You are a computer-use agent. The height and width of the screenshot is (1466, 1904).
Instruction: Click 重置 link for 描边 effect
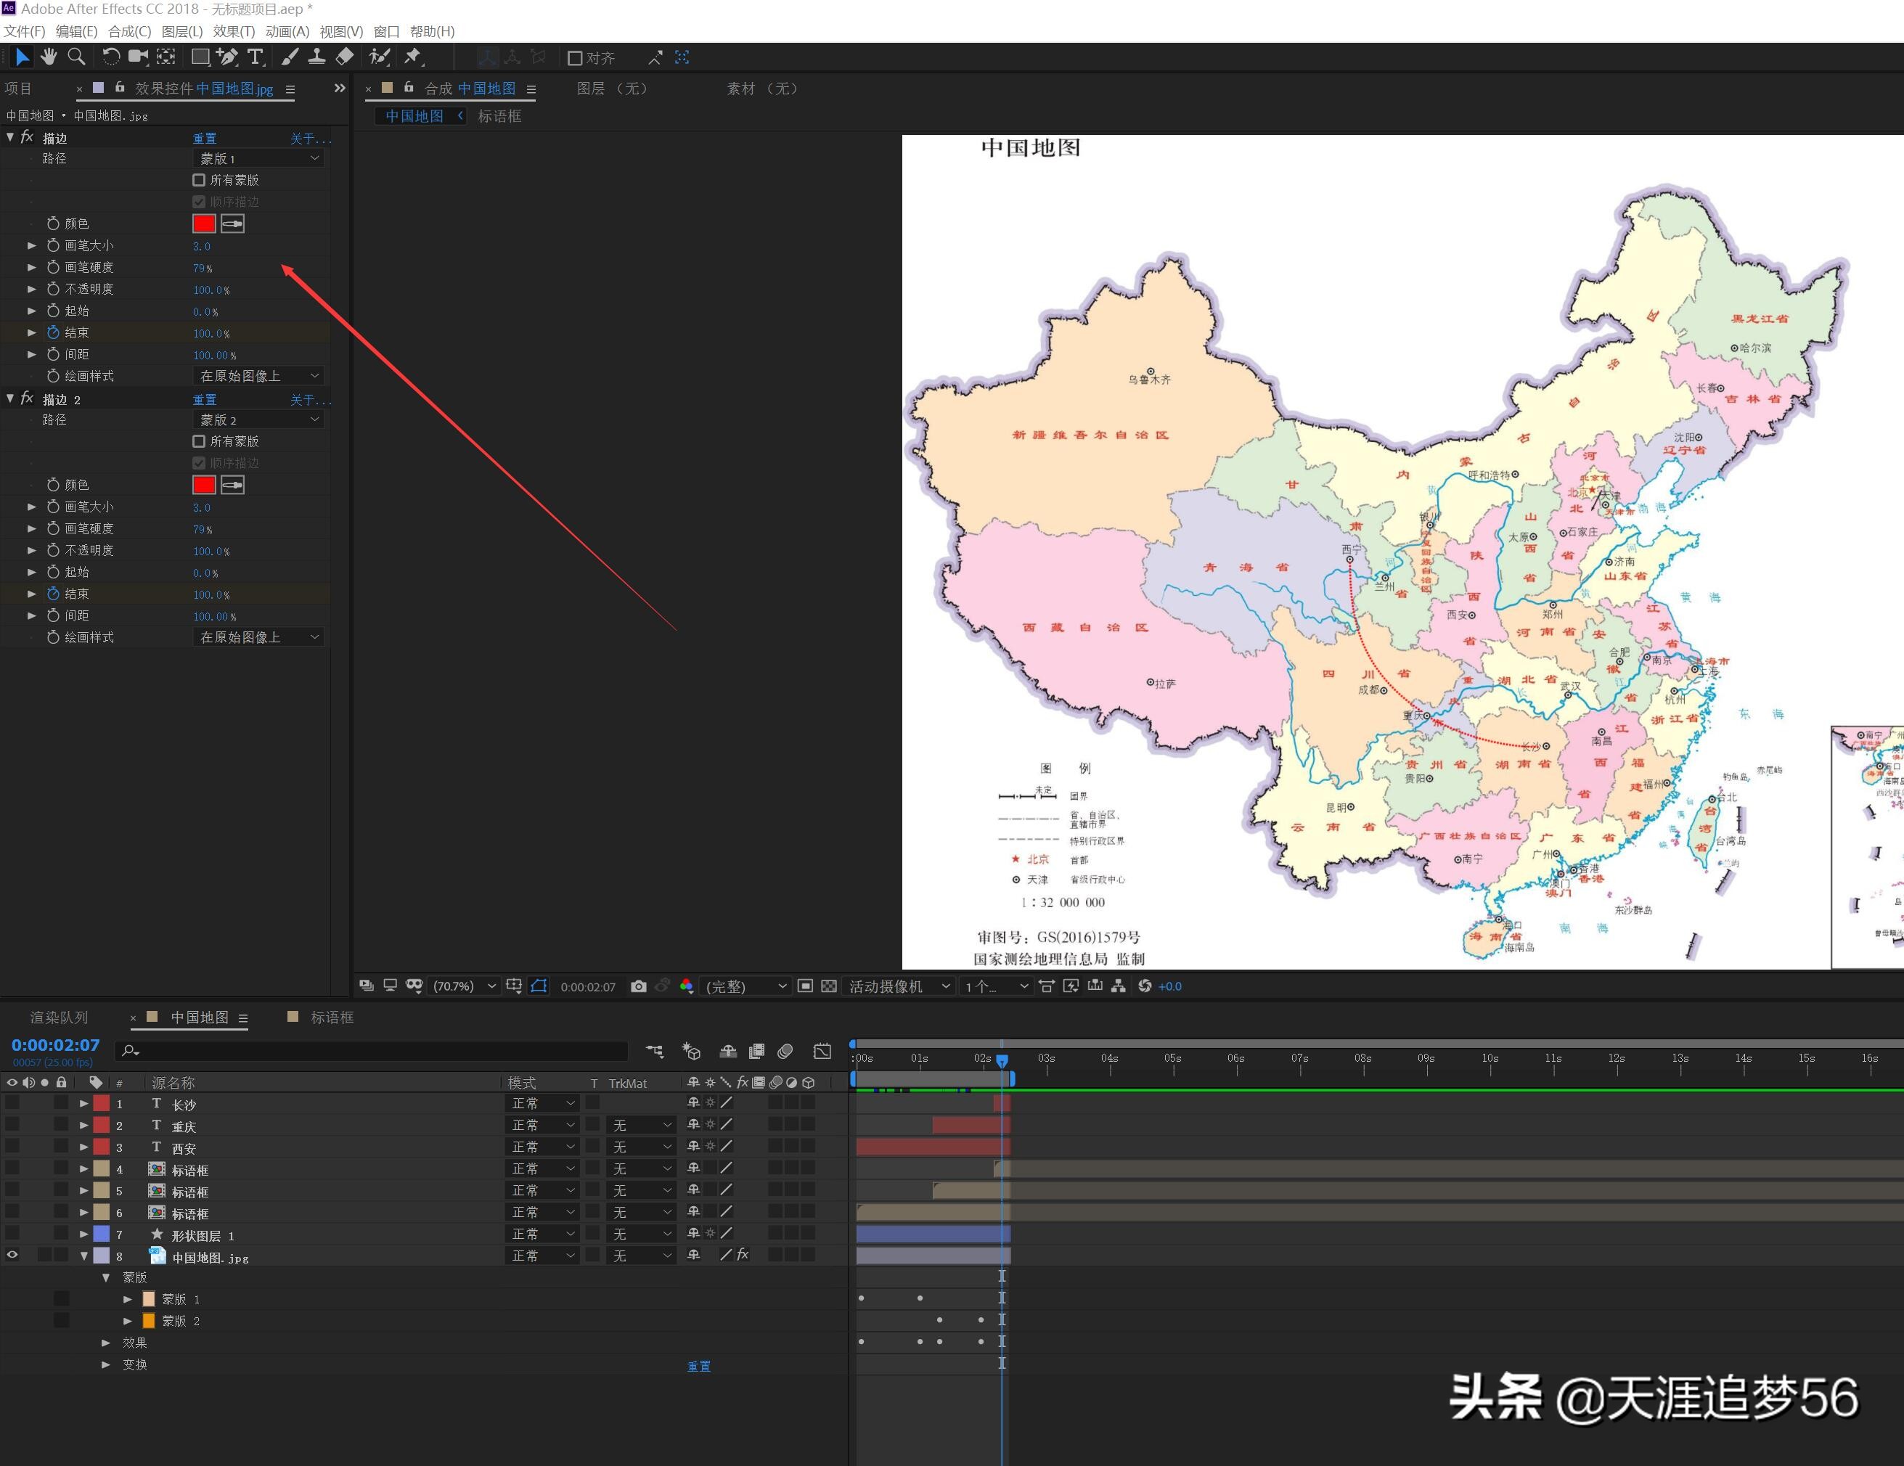(x=204, y=138)
